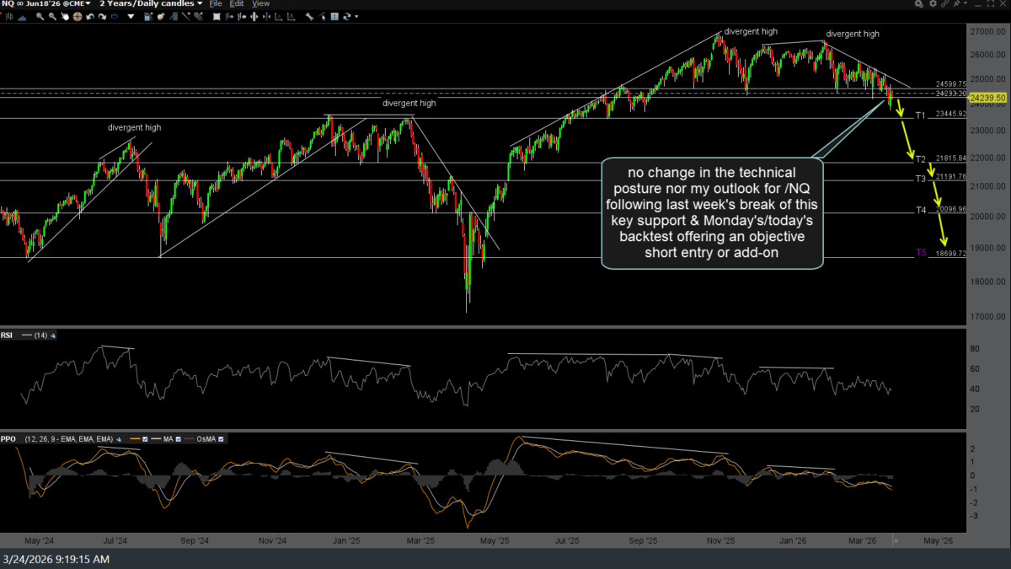1011x569 pixels.
Task: Click the zoom in magnifier icon
Action: 40,16
